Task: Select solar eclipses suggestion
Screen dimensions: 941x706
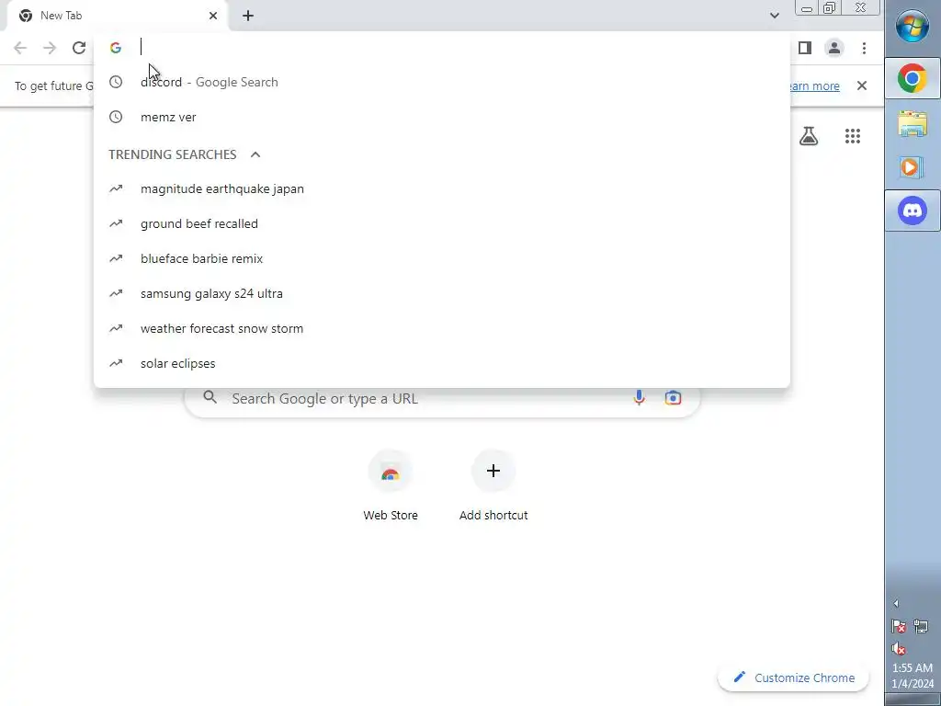Action: click(x=442, y=363)
